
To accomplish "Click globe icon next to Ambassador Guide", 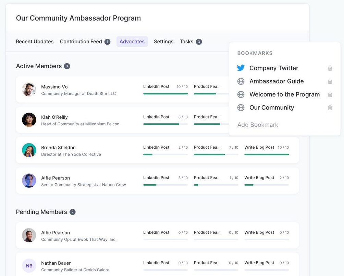I will [241, 81].
